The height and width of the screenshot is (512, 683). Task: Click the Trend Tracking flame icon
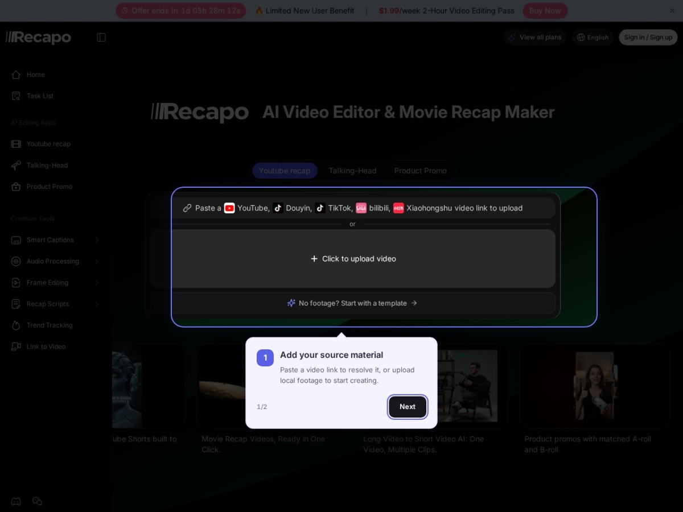(x=16, y=325)
